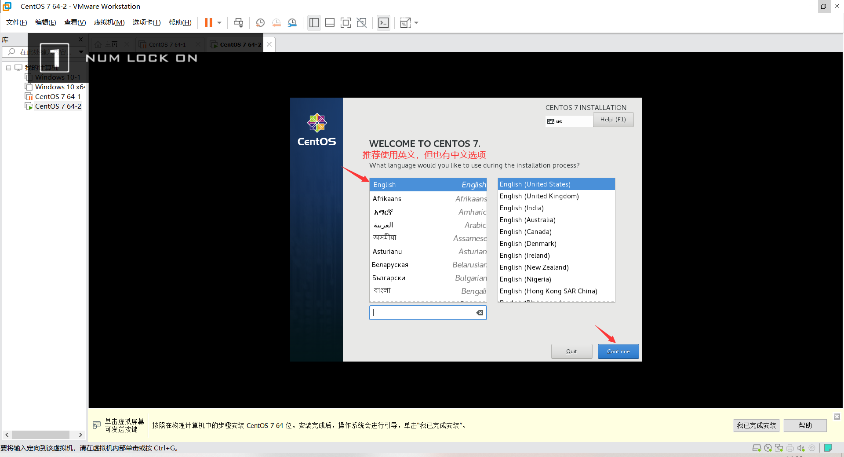Screen dimensions: 844x457
Task: Select CentOS 7 64-1 in library tree
Action: pos(53,97)
